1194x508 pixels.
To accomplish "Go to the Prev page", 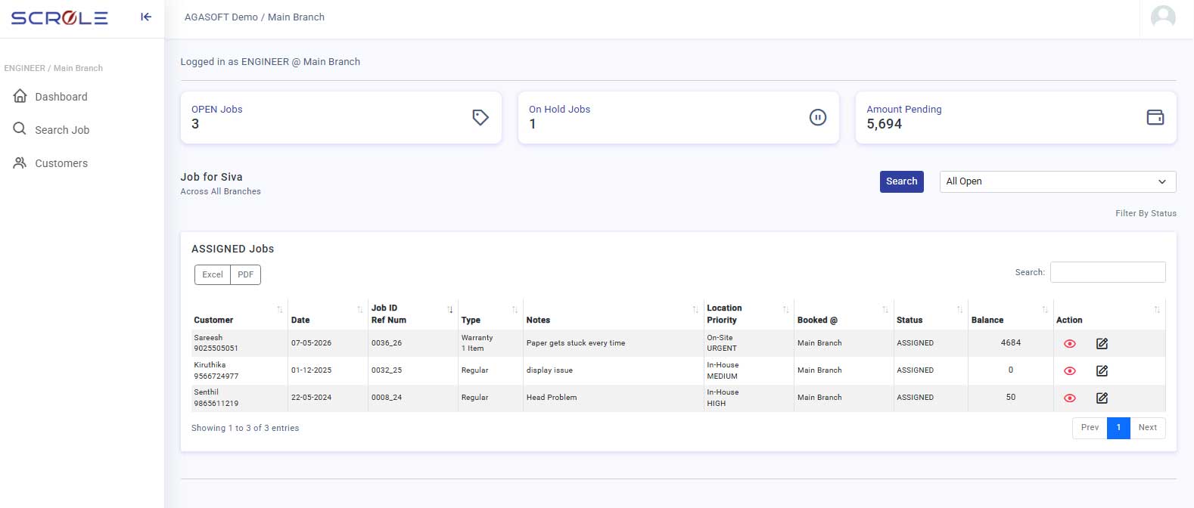I will [x=1090, y=428].
